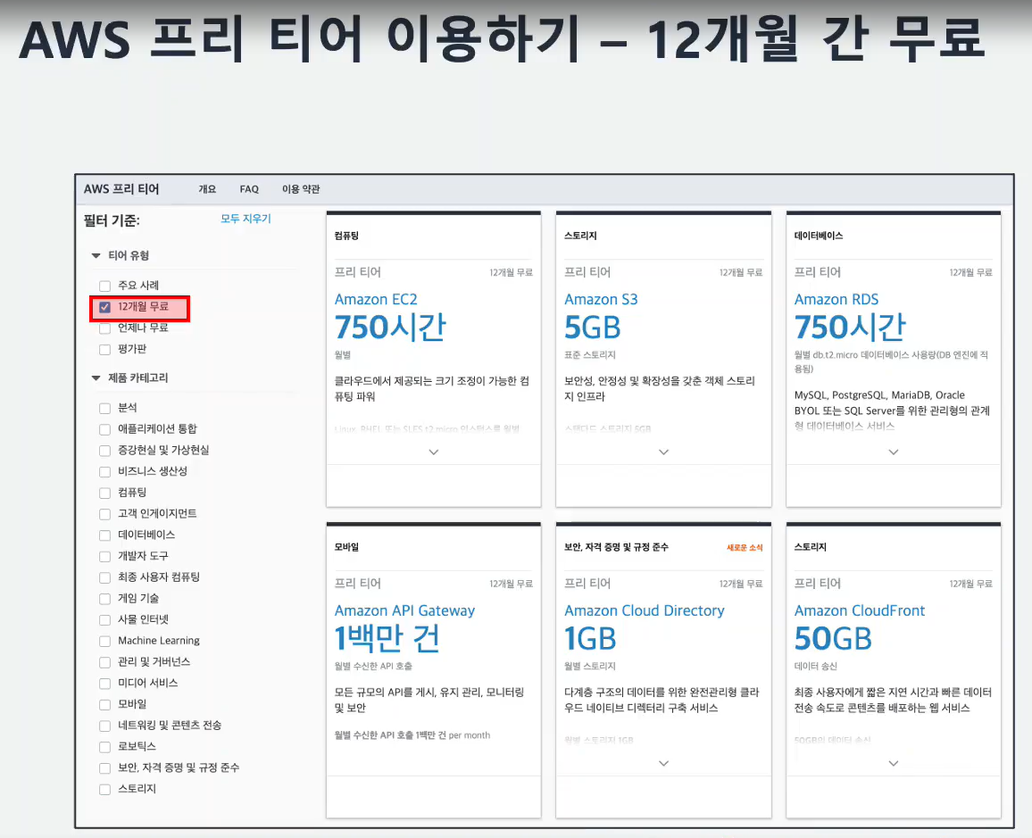Uncheck the 12개월 무료 checkbox

click(x=104, y=307)
